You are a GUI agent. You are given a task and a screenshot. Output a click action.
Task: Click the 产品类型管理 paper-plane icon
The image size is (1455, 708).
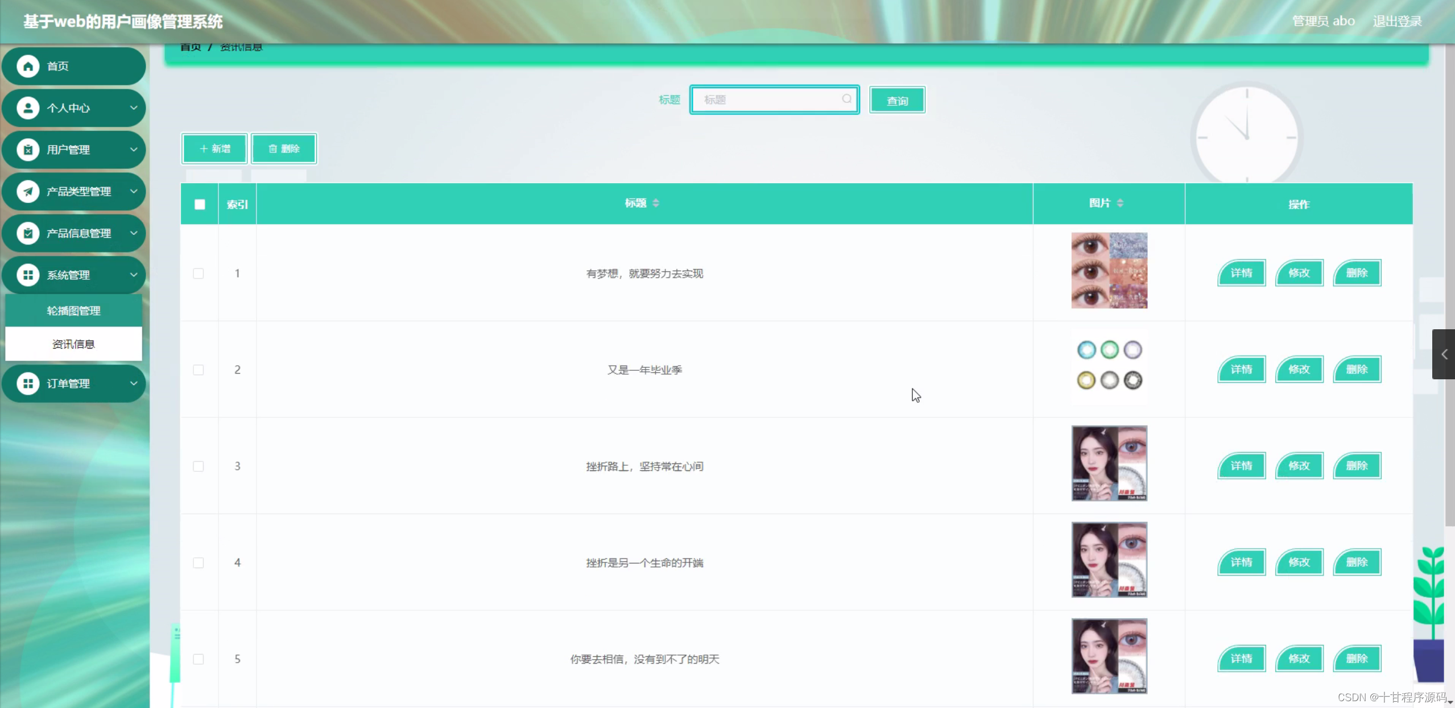(x=27, y=191)
